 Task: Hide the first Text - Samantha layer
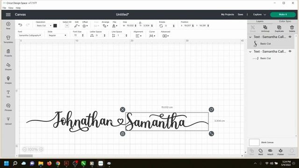point(290,37)
